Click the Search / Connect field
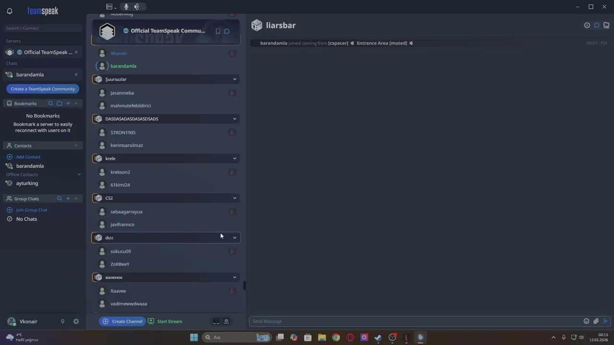Screen dimensions: 614x345 (x=43, y=28)
